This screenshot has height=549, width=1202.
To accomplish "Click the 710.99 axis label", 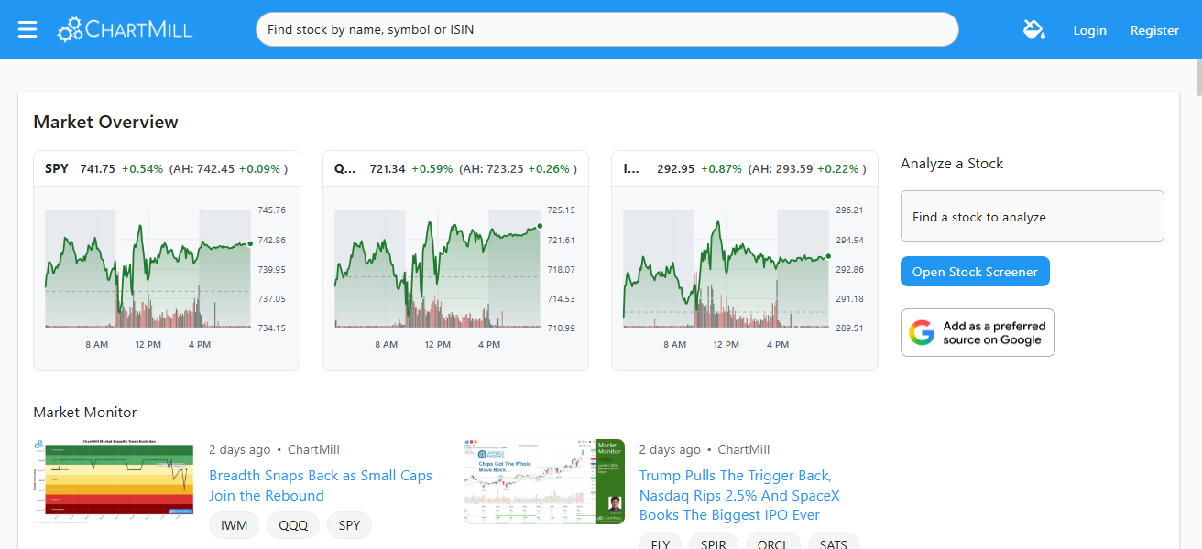I will pos(561,328).
